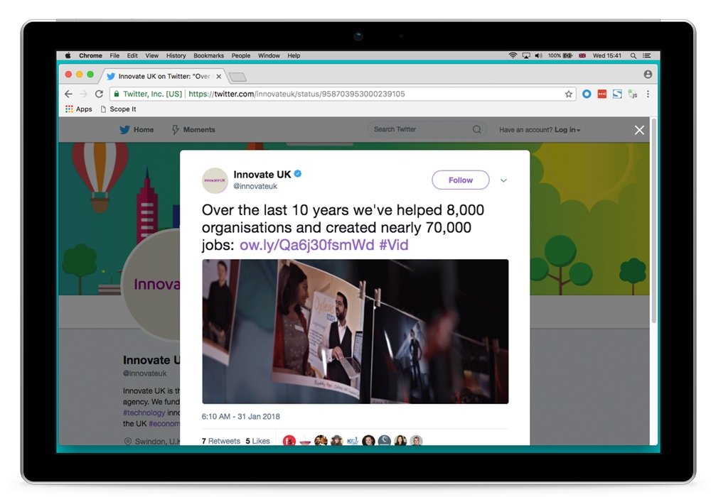Open the Notification Center icon
The image size is (711, 497).
646,55
